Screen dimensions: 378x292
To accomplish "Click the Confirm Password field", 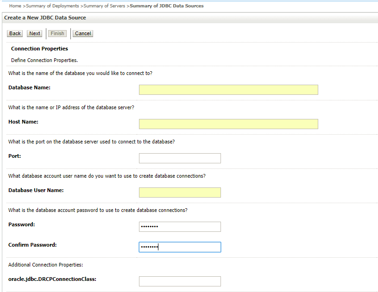I will [x=180, y=247].
